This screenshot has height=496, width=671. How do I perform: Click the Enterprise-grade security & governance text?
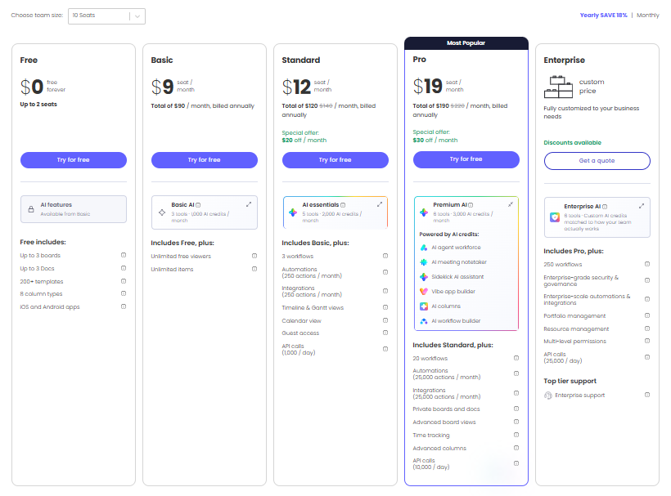point(581,280)
